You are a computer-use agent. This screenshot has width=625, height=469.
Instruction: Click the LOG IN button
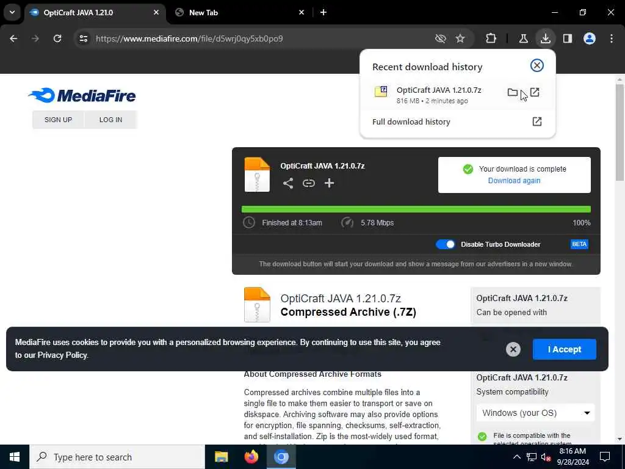(111, 120)
